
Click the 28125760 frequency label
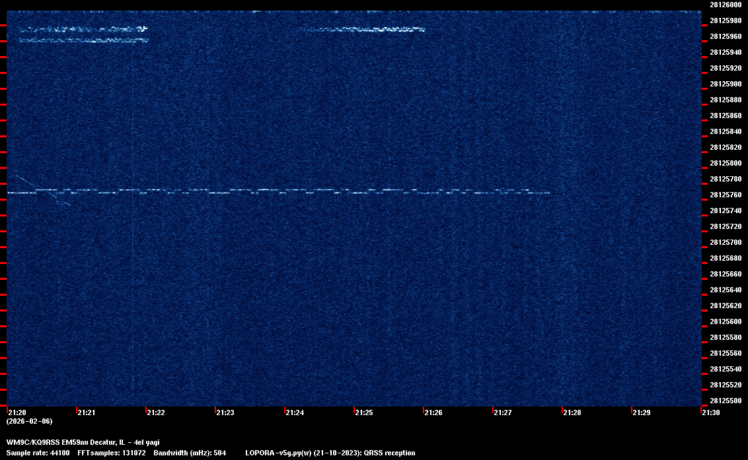[x=725, y=195]
